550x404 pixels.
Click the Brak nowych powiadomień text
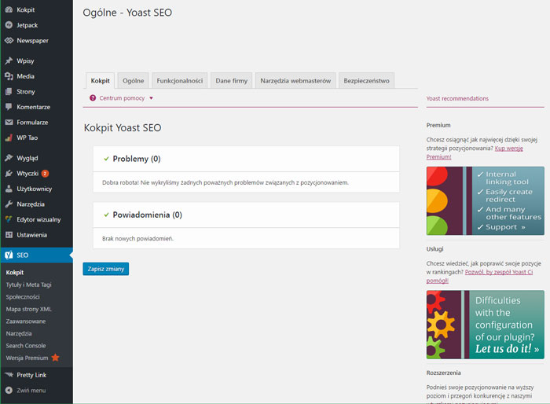[137, 239]
